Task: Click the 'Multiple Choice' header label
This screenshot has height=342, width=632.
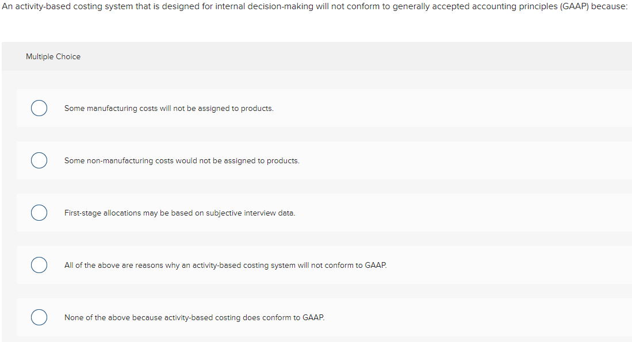Action: click(x=53, y=56)
